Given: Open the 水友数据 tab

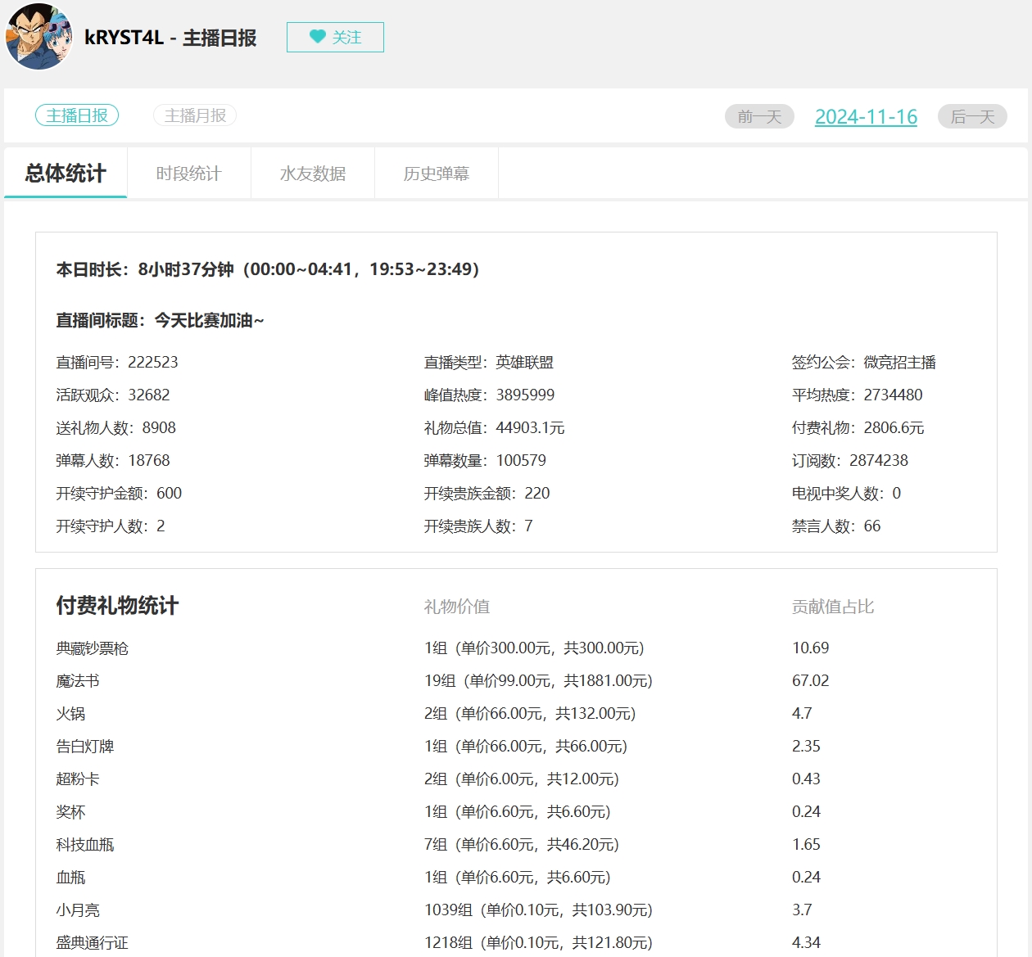Looking at the screenshot, I should (312, 173).
